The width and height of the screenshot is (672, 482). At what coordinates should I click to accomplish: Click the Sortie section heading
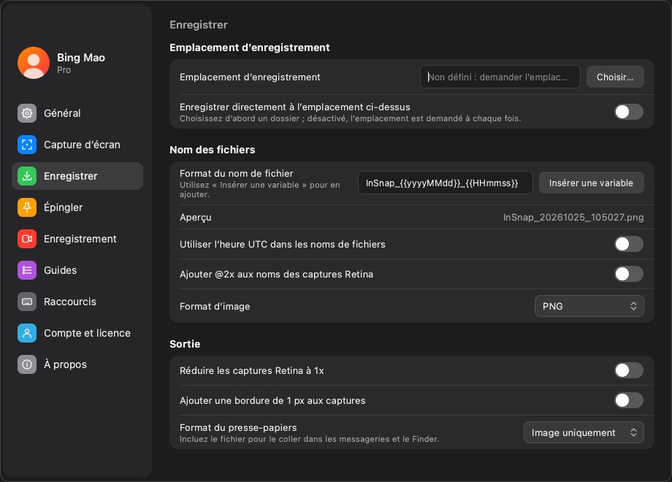(x=185, y=344)
